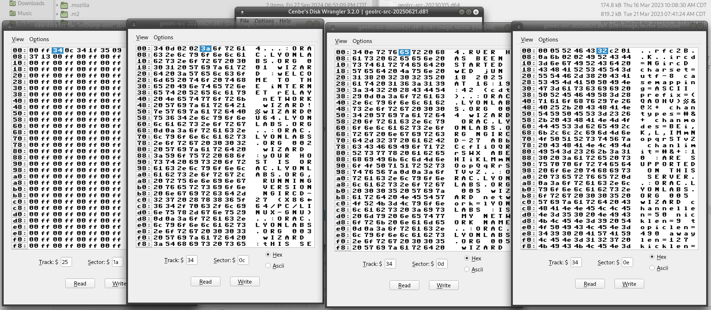Screen dimensions: 711x310
Task: Focus the Sector field containing 0d
Action: pos(442,264)
